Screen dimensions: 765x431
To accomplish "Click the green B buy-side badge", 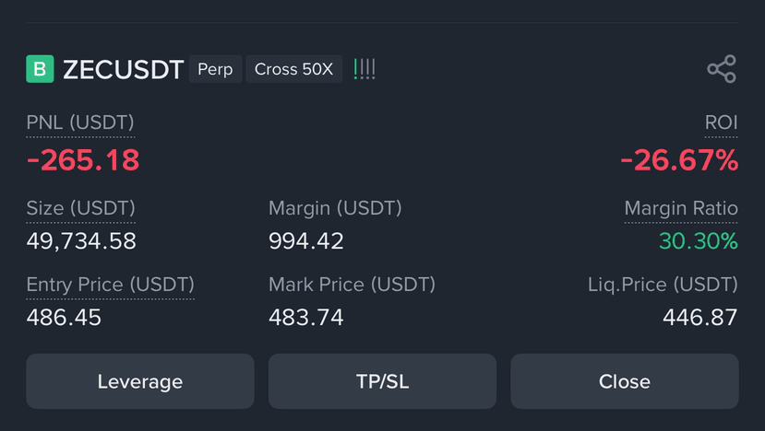I will [40, 69].
